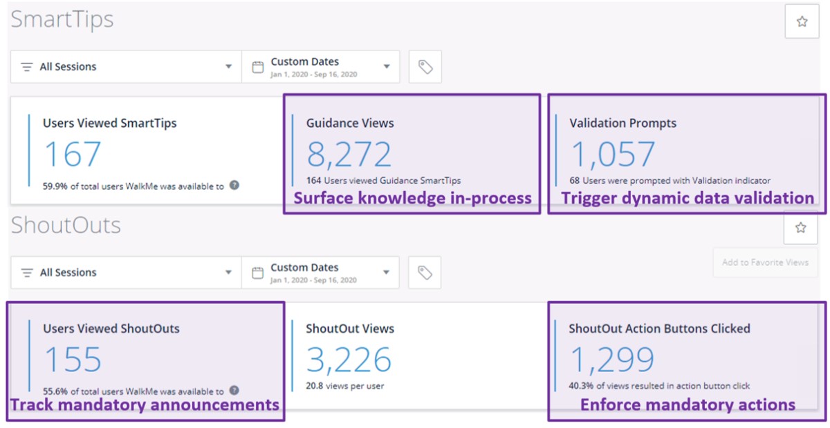
Task: Click the tag icon in ShoutOuts filters
Action: 425,273
